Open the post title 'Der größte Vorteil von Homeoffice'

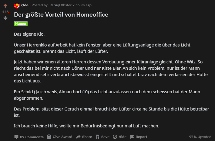(61, 15)
